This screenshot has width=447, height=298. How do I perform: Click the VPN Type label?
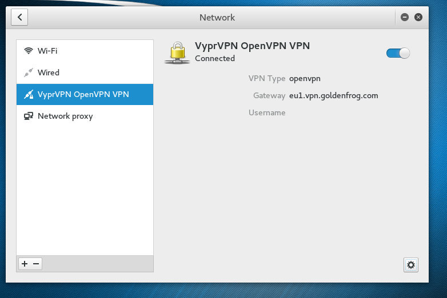click(267, 79)
